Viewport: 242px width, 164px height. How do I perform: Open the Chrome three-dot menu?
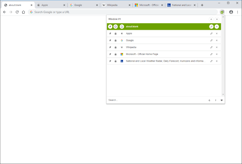237,12
